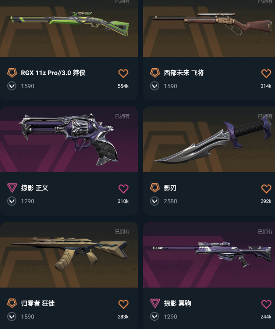Open the 掠影 冥驹 title link
This screenshot has width=275, height=329.
point(177,303)
